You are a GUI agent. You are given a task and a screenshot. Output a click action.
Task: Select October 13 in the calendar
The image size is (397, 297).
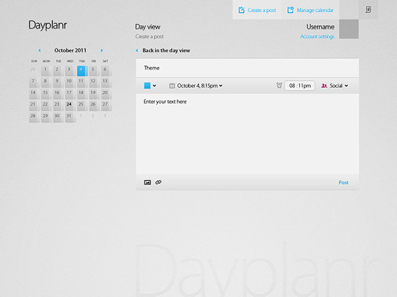coord(106,82)
